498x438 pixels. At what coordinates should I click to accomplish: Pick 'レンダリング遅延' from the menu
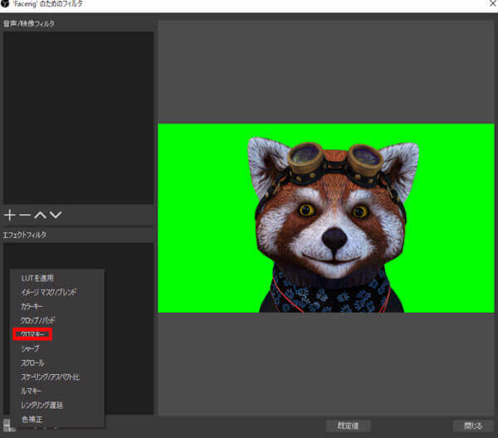[41, 405]
